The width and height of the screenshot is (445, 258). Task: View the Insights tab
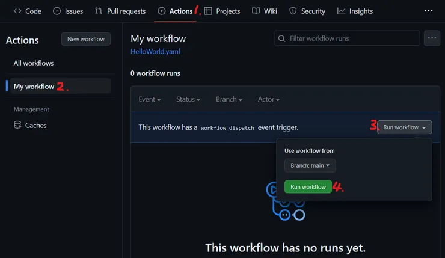click(355, 11)
